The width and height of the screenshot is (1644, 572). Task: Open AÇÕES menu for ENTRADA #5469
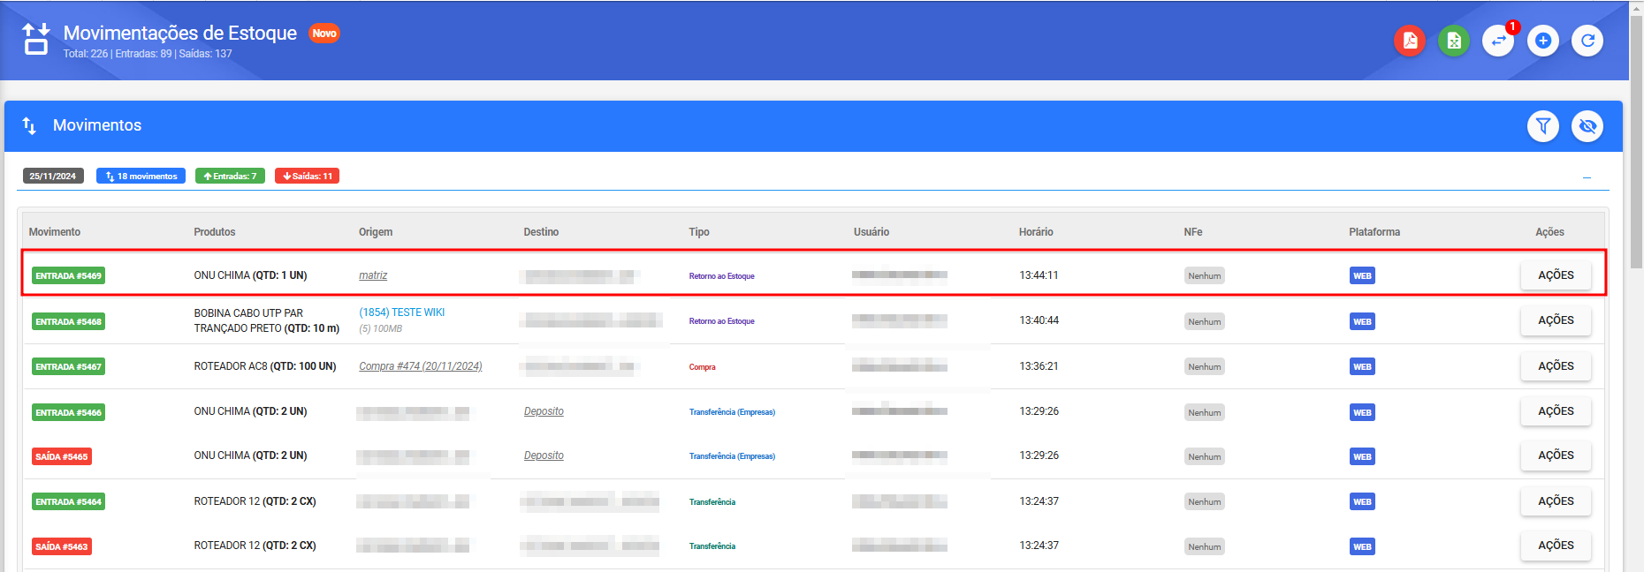pyautogui.click(x=1555, y=275)
